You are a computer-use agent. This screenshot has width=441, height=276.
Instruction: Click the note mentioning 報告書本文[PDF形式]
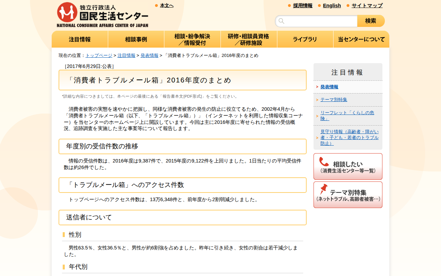point(150,96)
